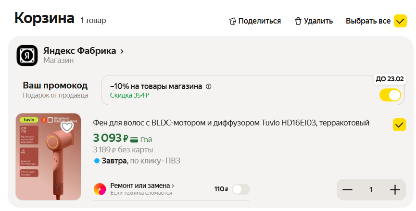
Task: Disable the −10% promo code toggle
Action: pos(390,95)
